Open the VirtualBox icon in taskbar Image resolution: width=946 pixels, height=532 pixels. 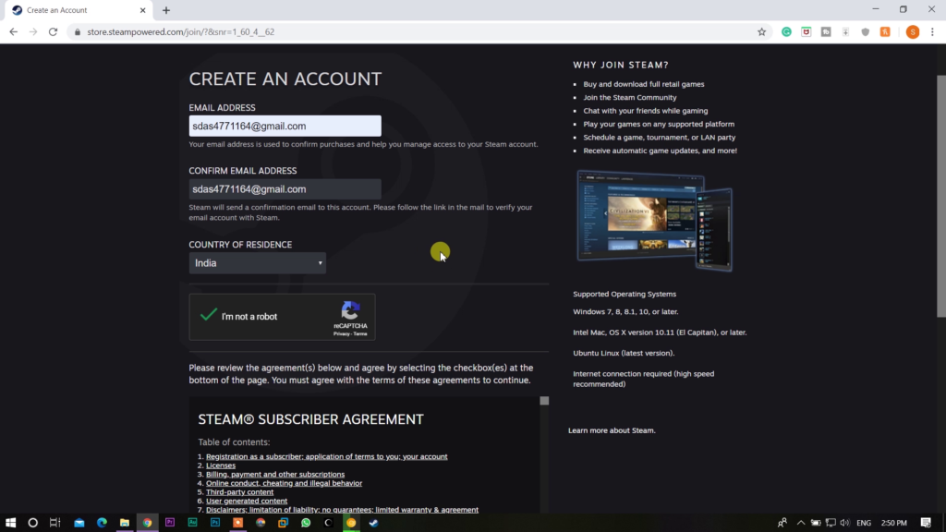point(283,523)
